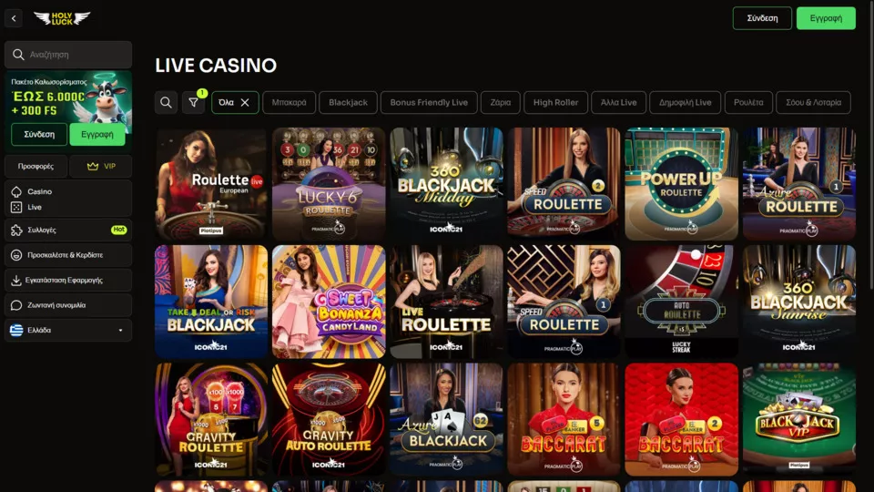
Task: Open Εγκατάσταση Εφαρμογής download item
Action: pos(68,280)
